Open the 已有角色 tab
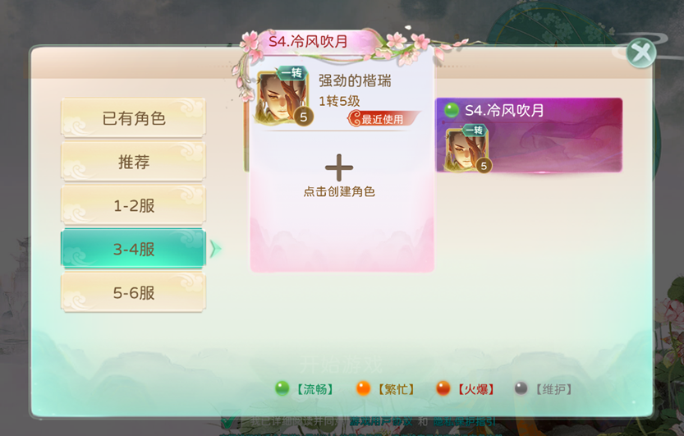This screenshot has height=436, width=684. click(133, 117)
